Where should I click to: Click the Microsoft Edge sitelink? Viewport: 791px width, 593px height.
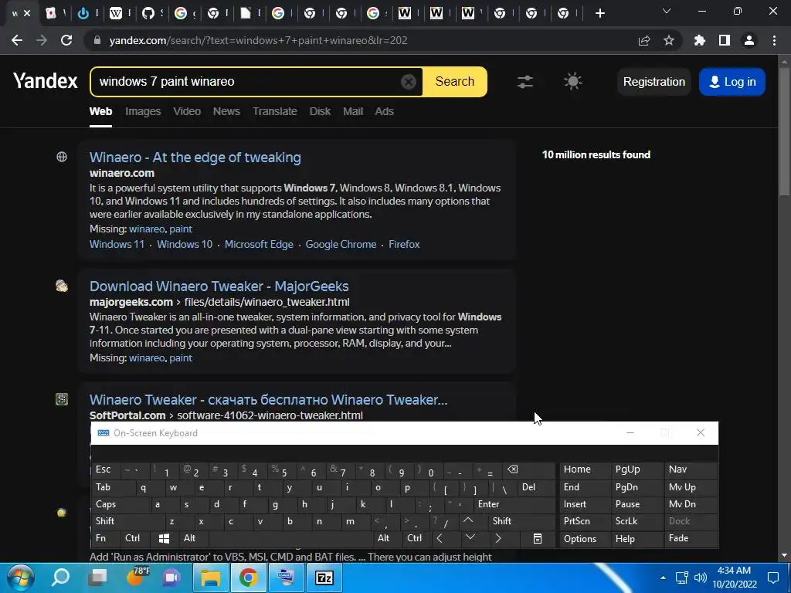pyautogui.click(x=259, y=244)
